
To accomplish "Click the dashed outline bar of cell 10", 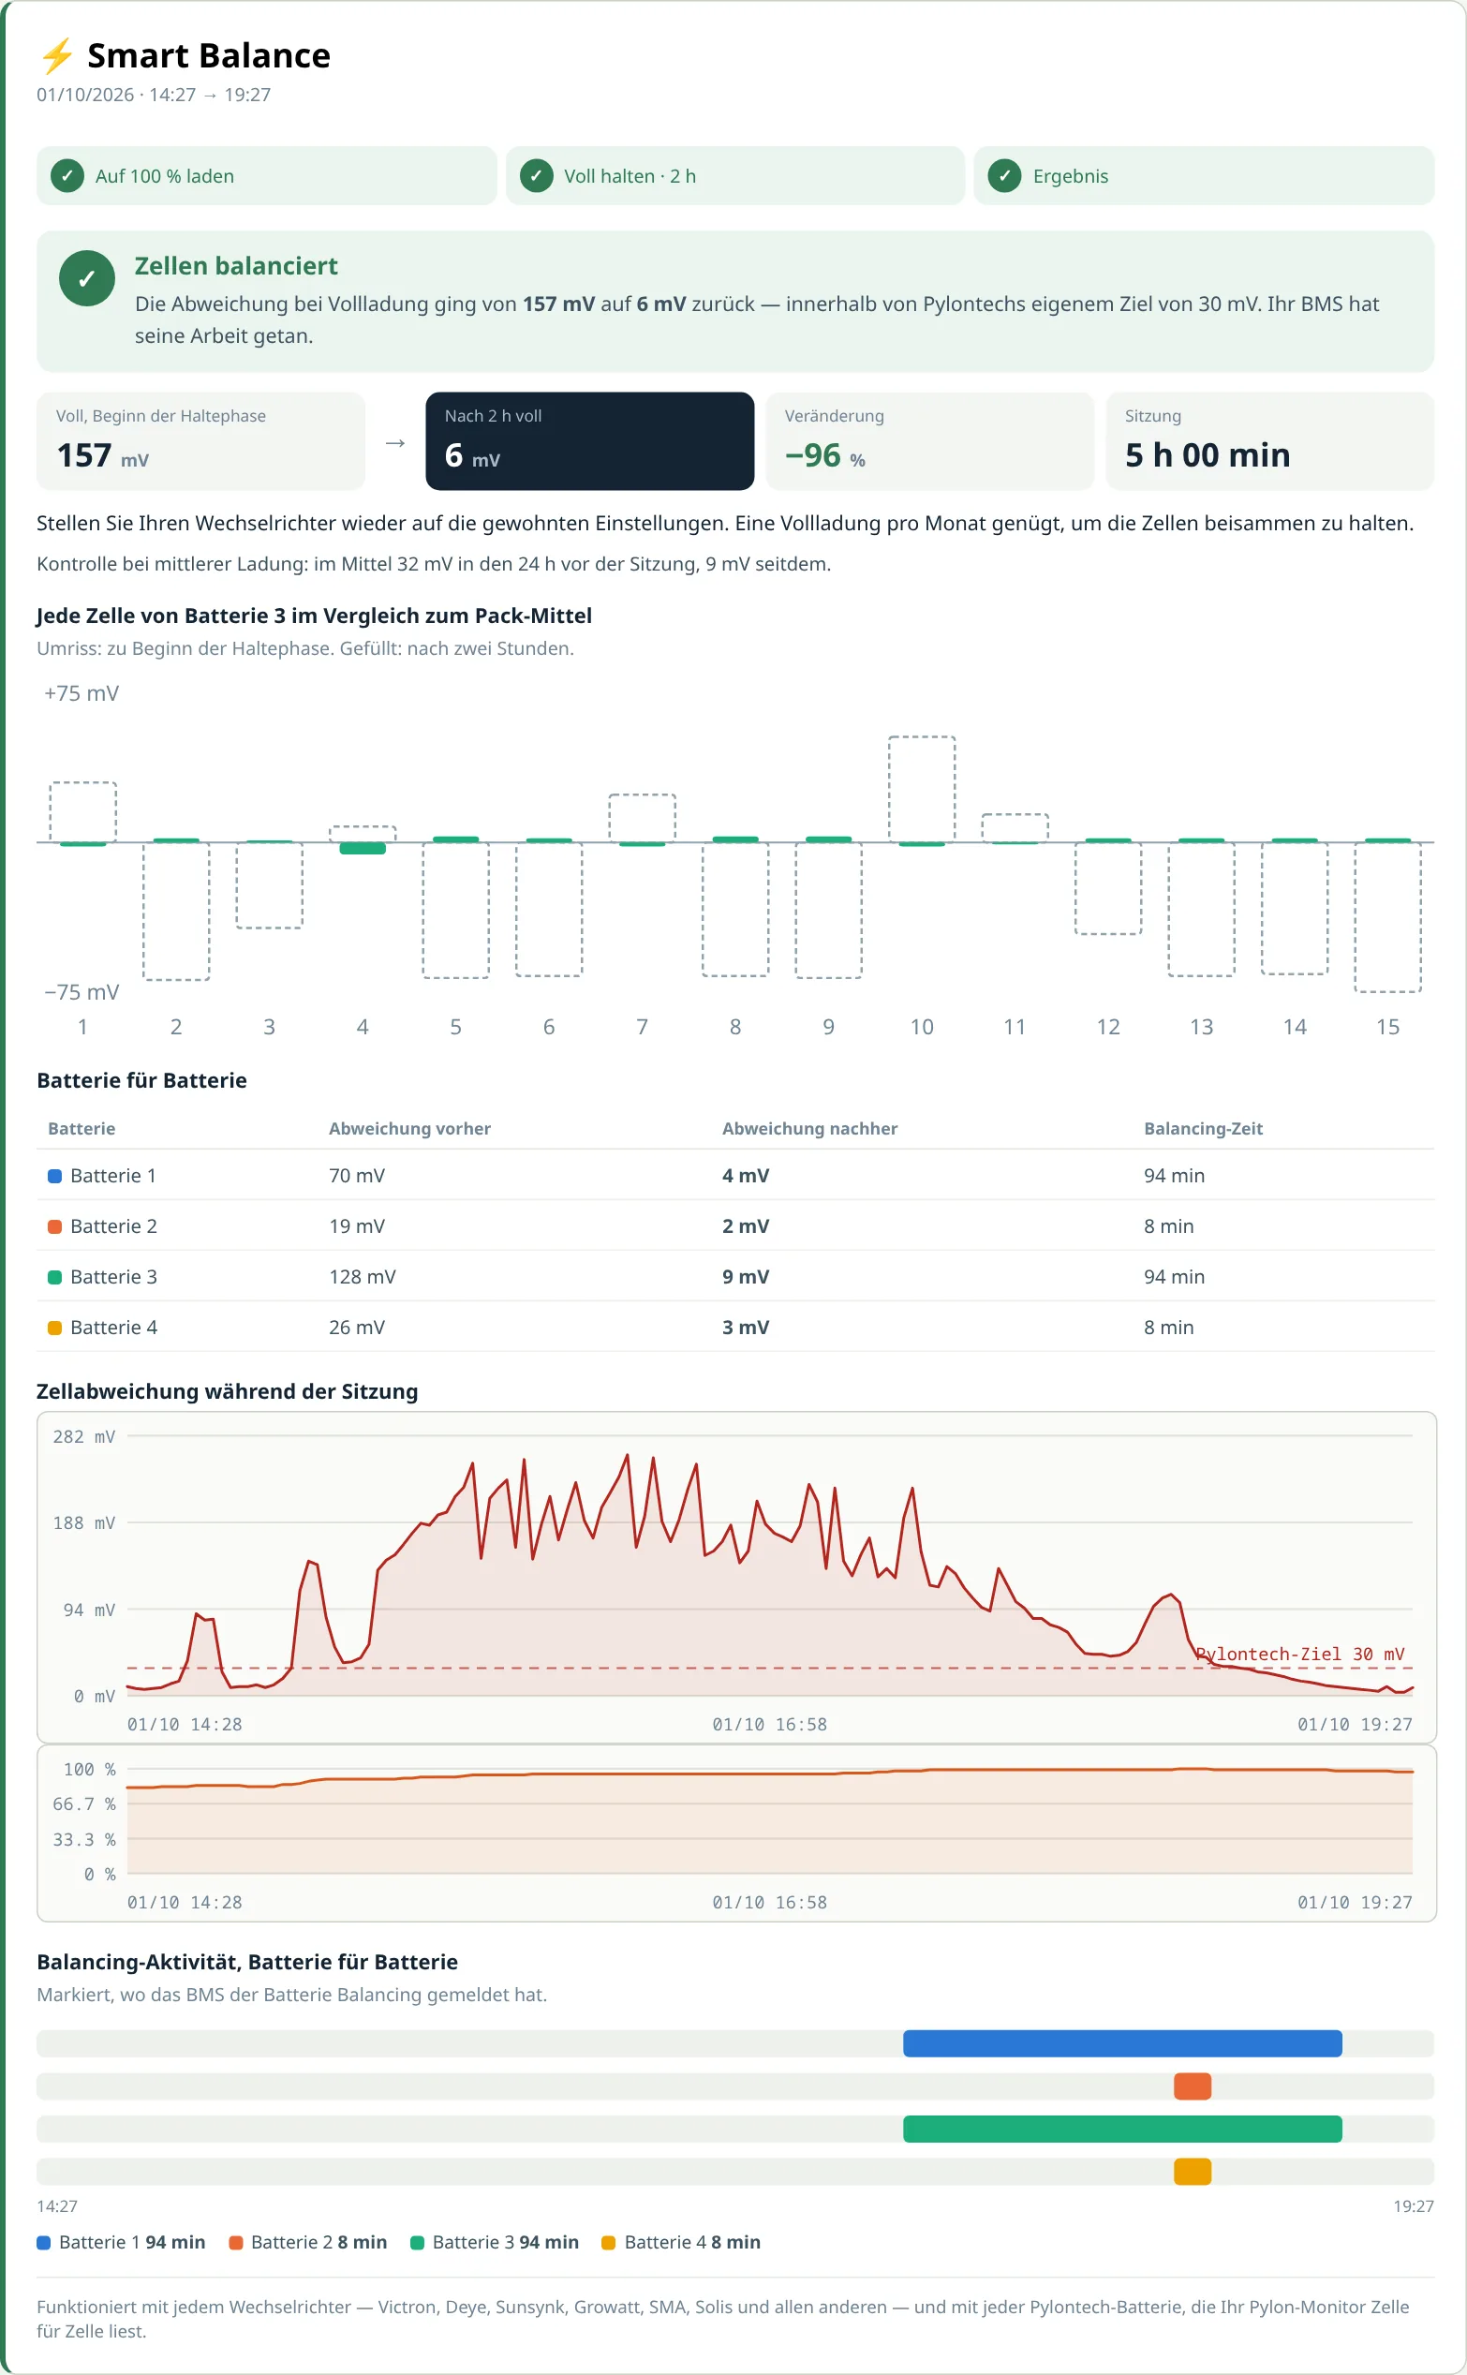I will tap(922, 789).
